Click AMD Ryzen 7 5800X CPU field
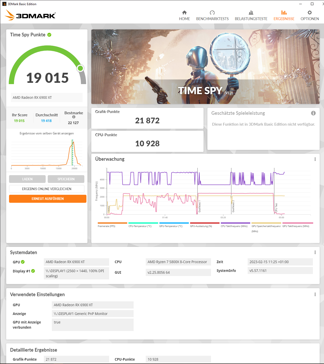Viewport: 324px width, 364px height. (x=178, y=262)
